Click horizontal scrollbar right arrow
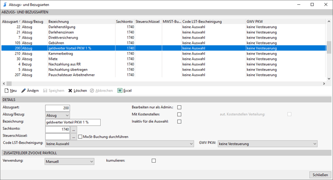 pos(324,83)
